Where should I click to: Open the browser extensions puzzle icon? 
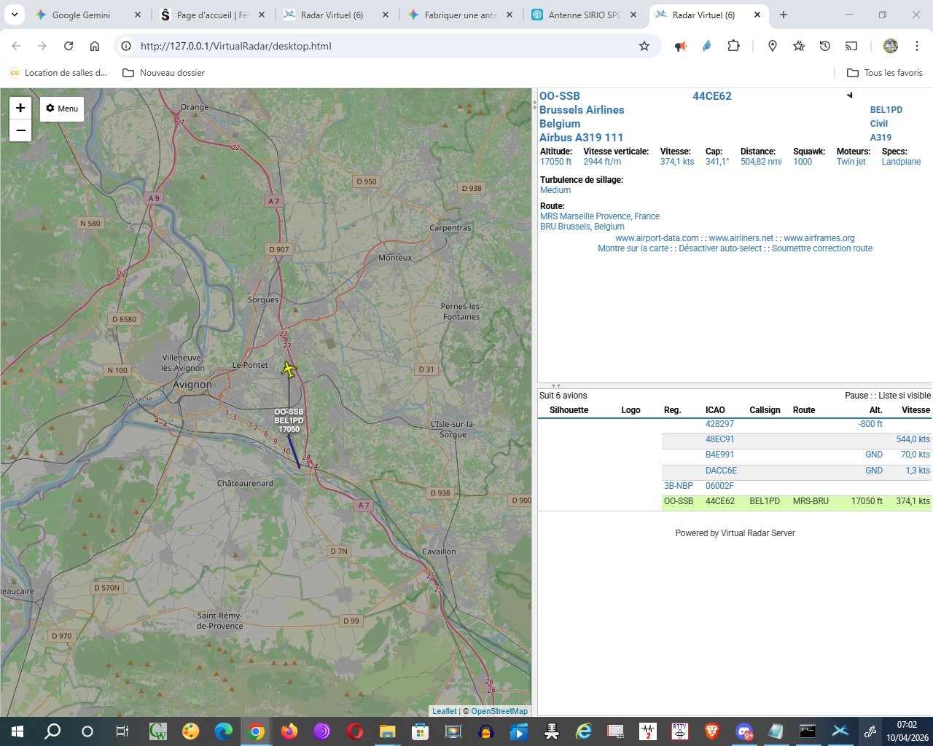pyautogui.click(x=733, y=46)
